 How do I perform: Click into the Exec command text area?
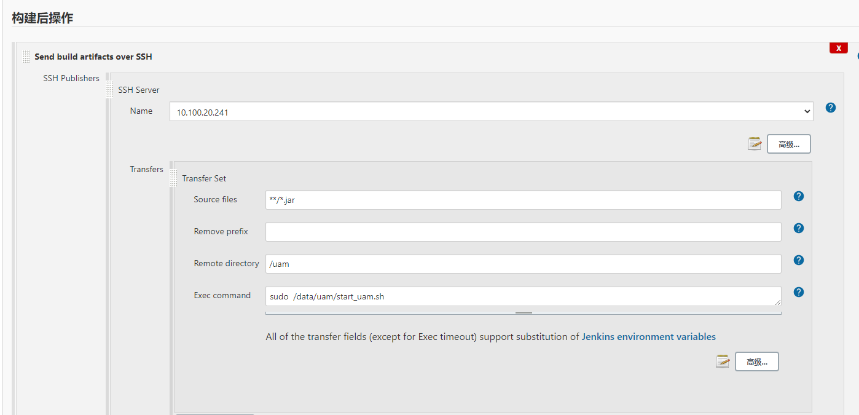coord(523,296)
